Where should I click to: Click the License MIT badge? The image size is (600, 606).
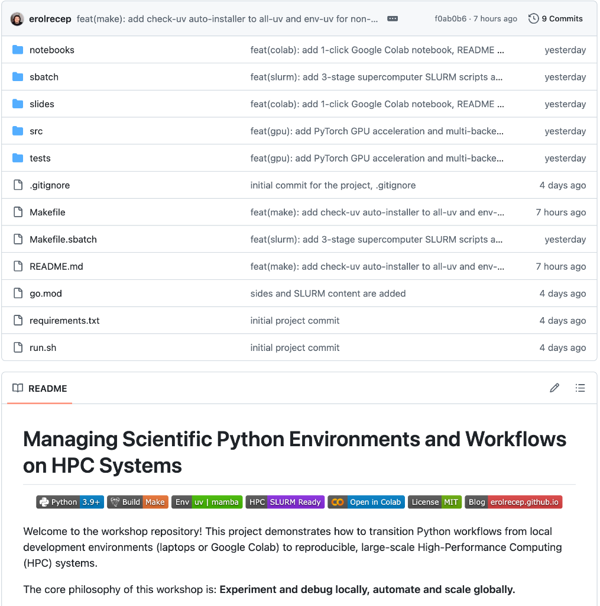pos(434,502)
